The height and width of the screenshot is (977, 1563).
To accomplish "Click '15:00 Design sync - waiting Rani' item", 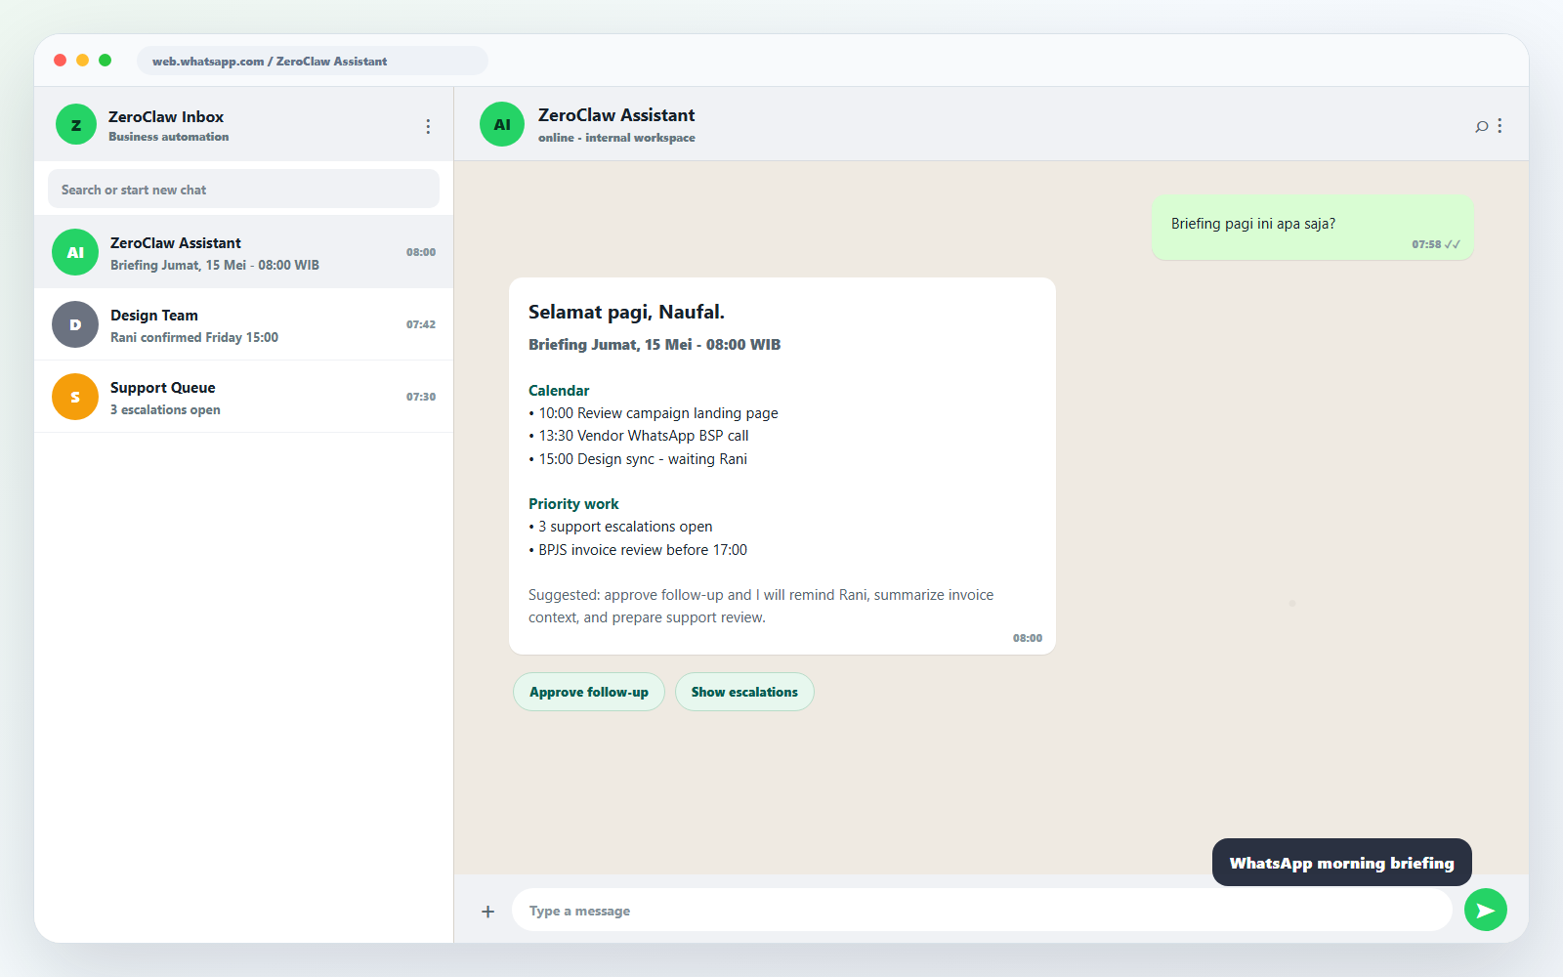I will [x=638, y=459].
